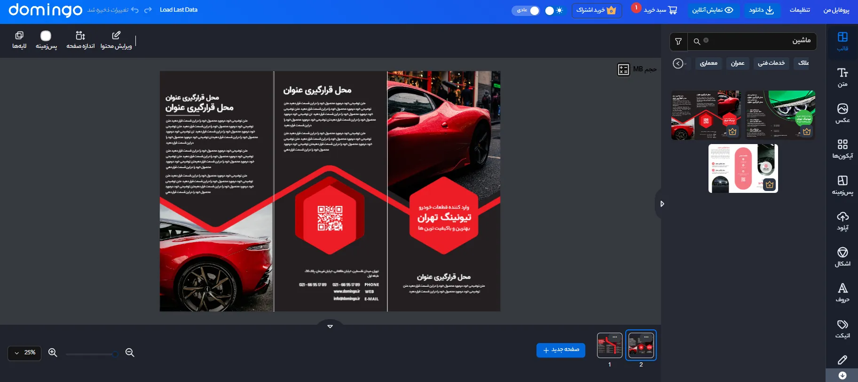Image resolution: width=858 pixels, height=382 pixels.
Task: Click خرید اشتراک subscription button
Action: pos(596,10)
